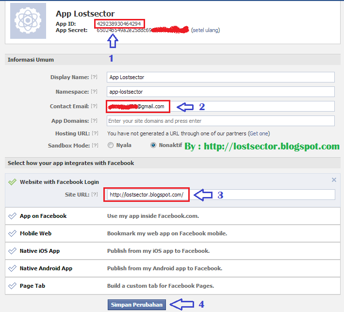Click in the App Domains field
The height and width of the screenshot is (312, 344).
coord(220,121)
